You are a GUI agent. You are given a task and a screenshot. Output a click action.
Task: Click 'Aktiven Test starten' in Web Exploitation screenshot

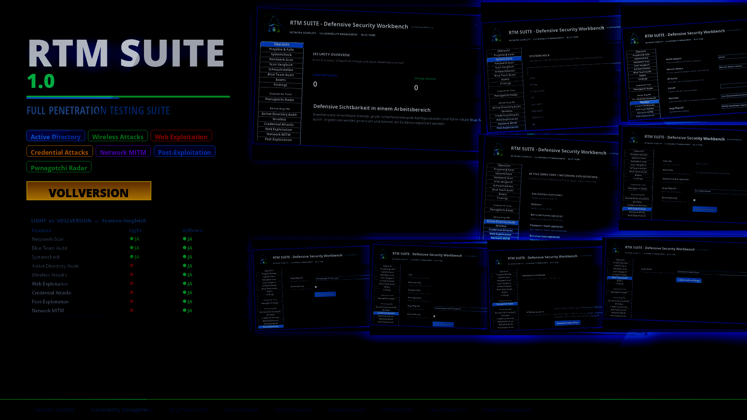[705, 209]
